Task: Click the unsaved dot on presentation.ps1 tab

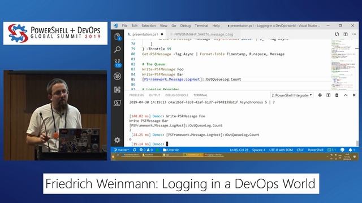Action: (162, 34)
